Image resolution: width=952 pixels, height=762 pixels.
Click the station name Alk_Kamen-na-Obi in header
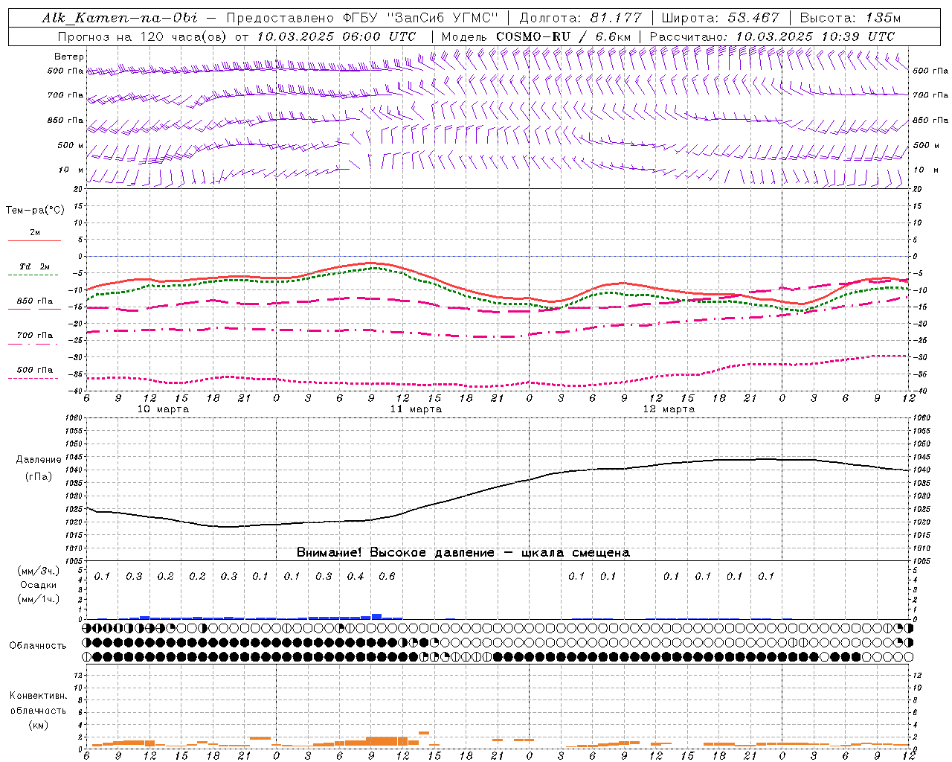pyautogui.click(x=120, y=18)
